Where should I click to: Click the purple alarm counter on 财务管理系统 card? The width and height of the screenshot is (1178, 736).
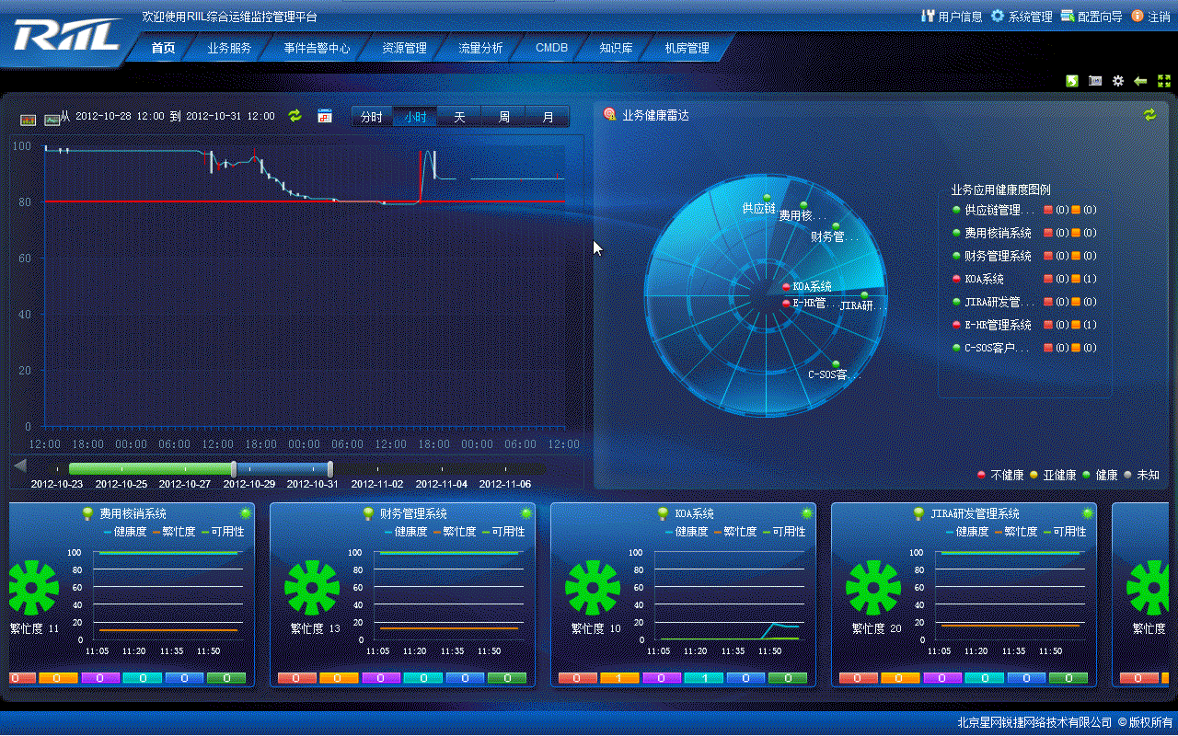(x=381, y=678)
